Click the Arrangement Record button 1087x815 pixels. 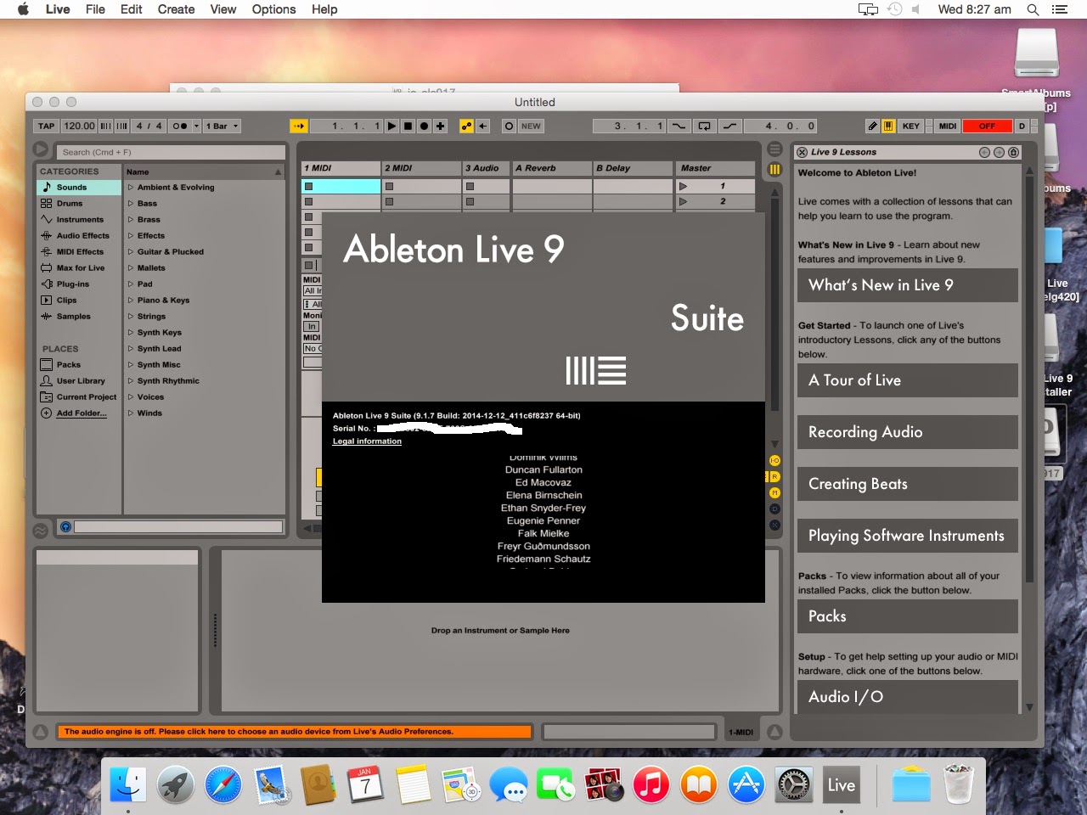[424, 126]
